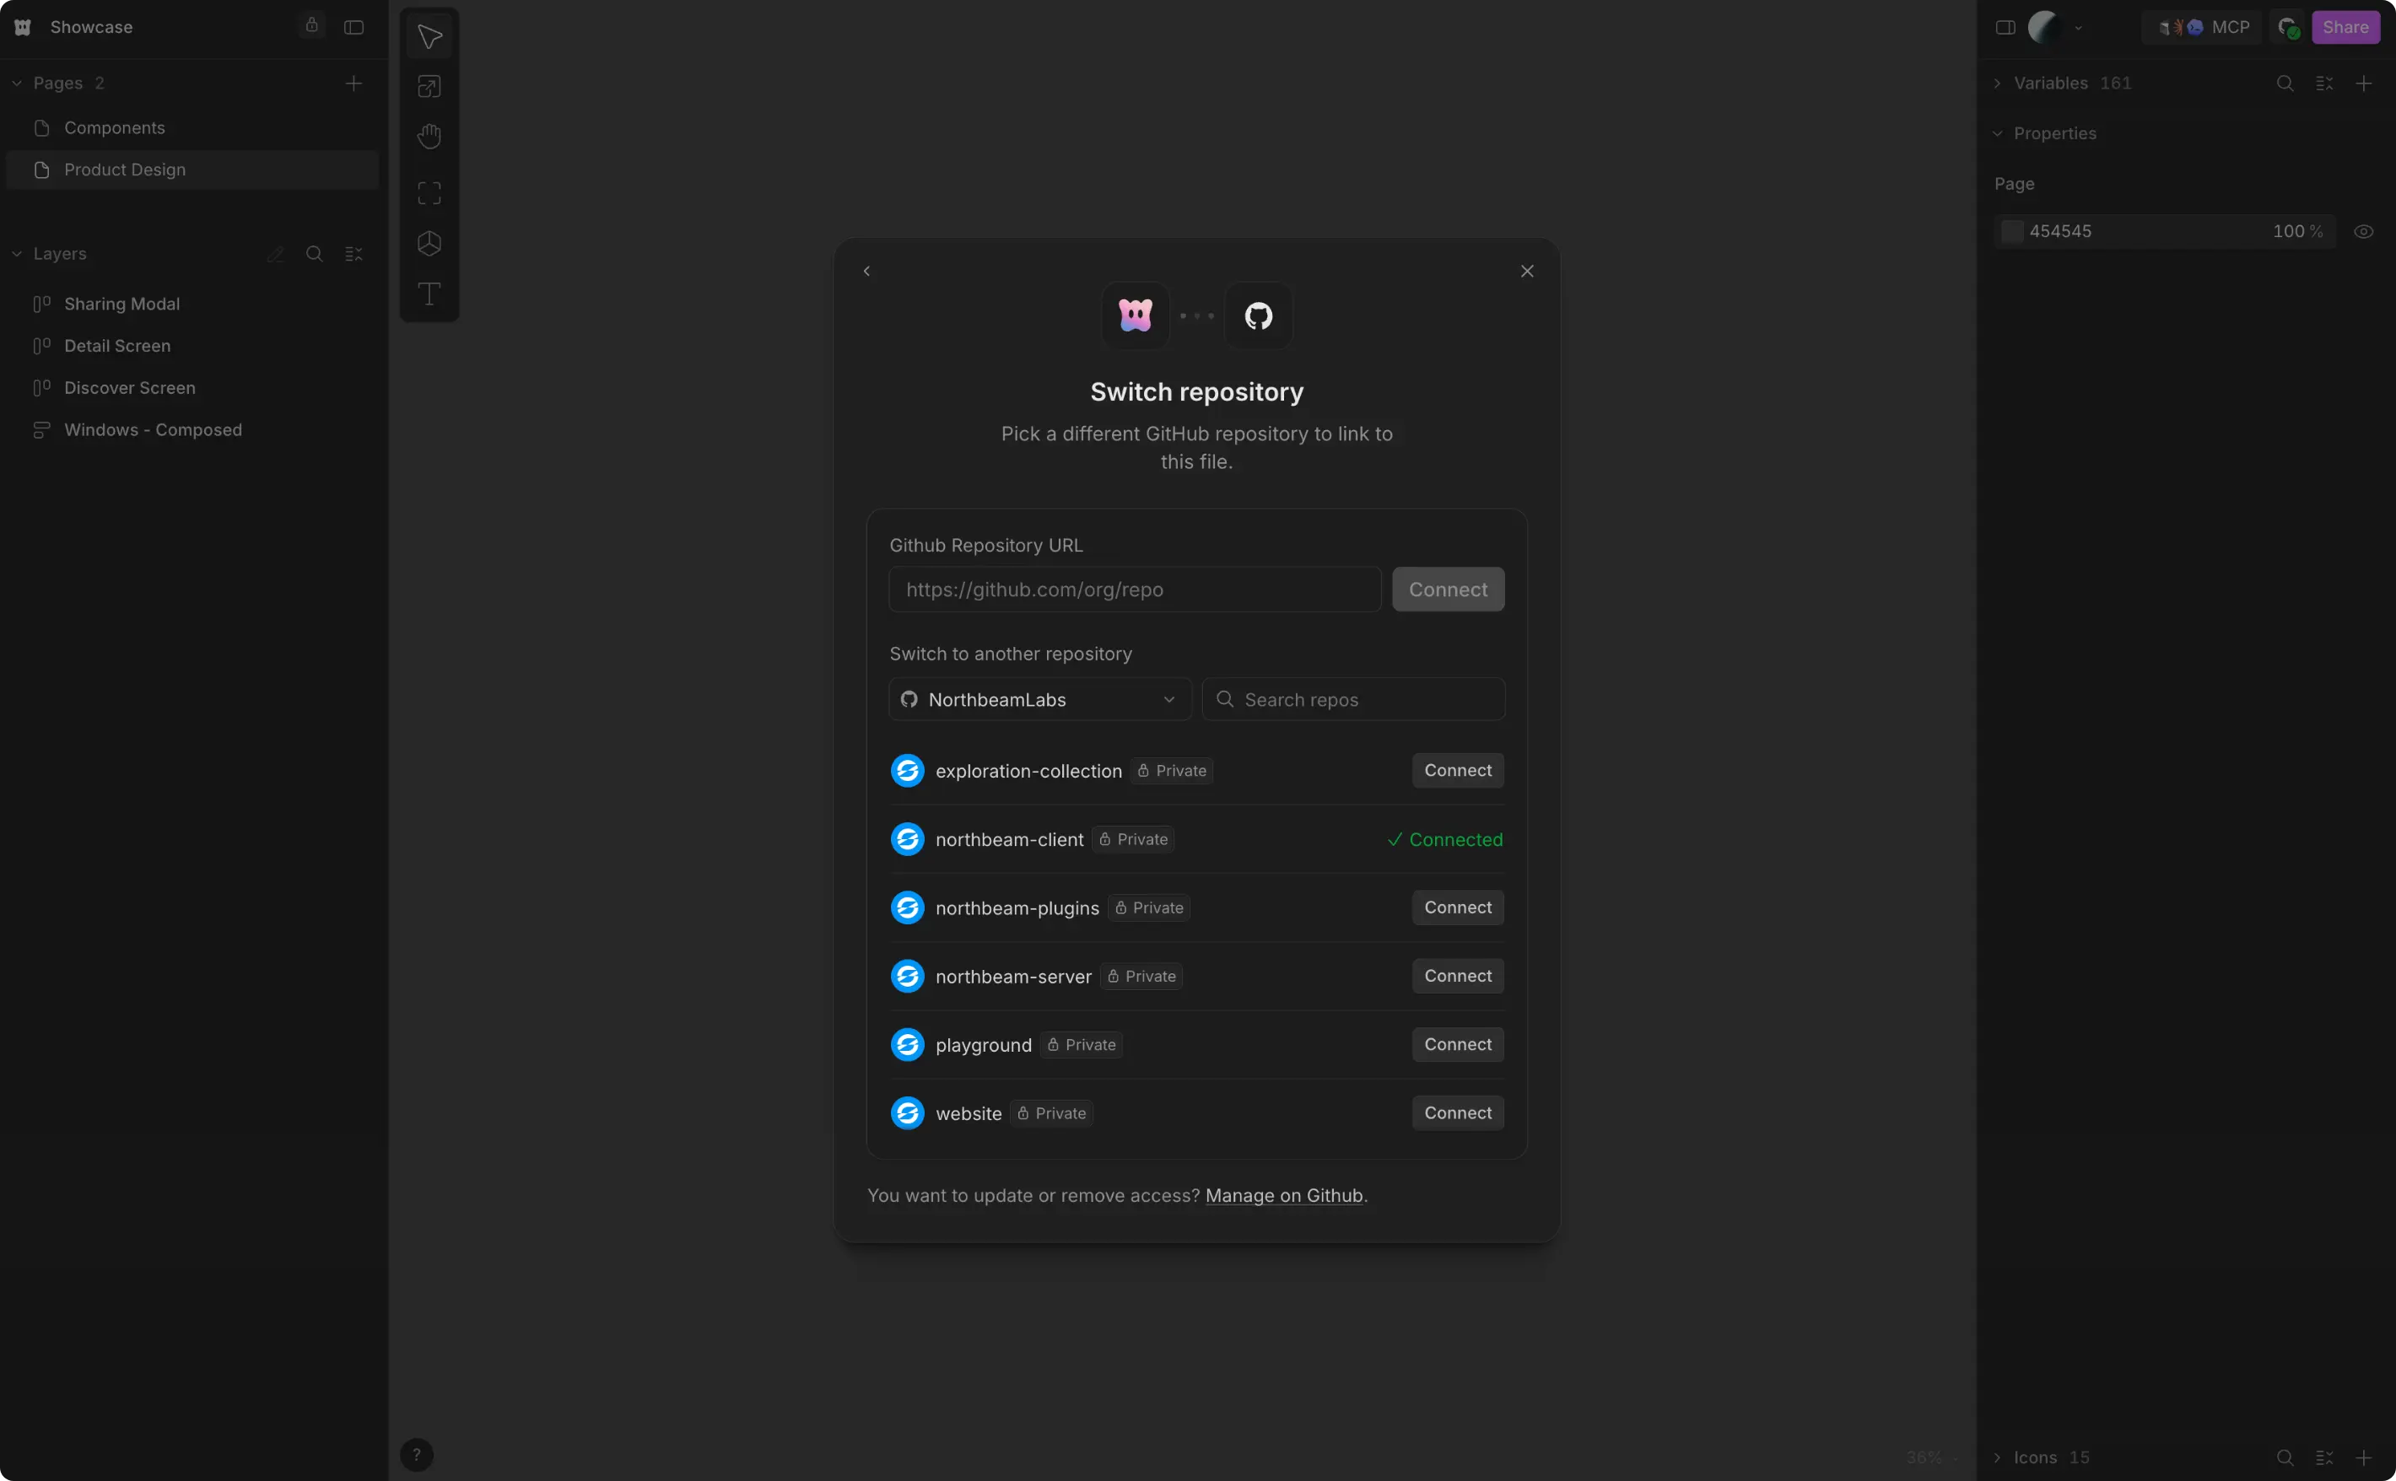Select the Move cursor tool
Viewport: 2396px width, 1481px height.
(429, 36)
